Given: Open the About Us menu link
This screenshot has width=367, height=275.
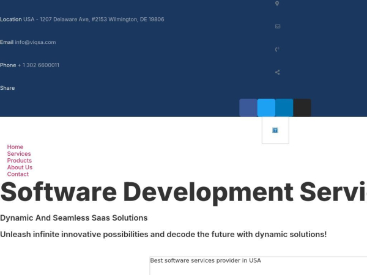Looking at the screenshot, I should 20,167.
